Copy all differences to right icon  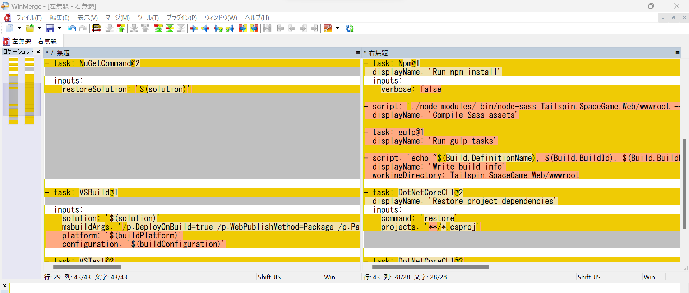coord(243,28)
